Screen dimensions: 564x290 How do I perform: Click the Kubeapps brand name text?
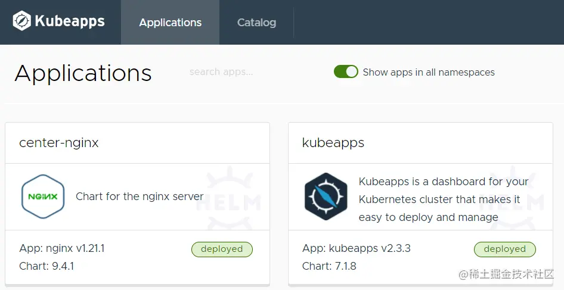(x=70, y=22)
